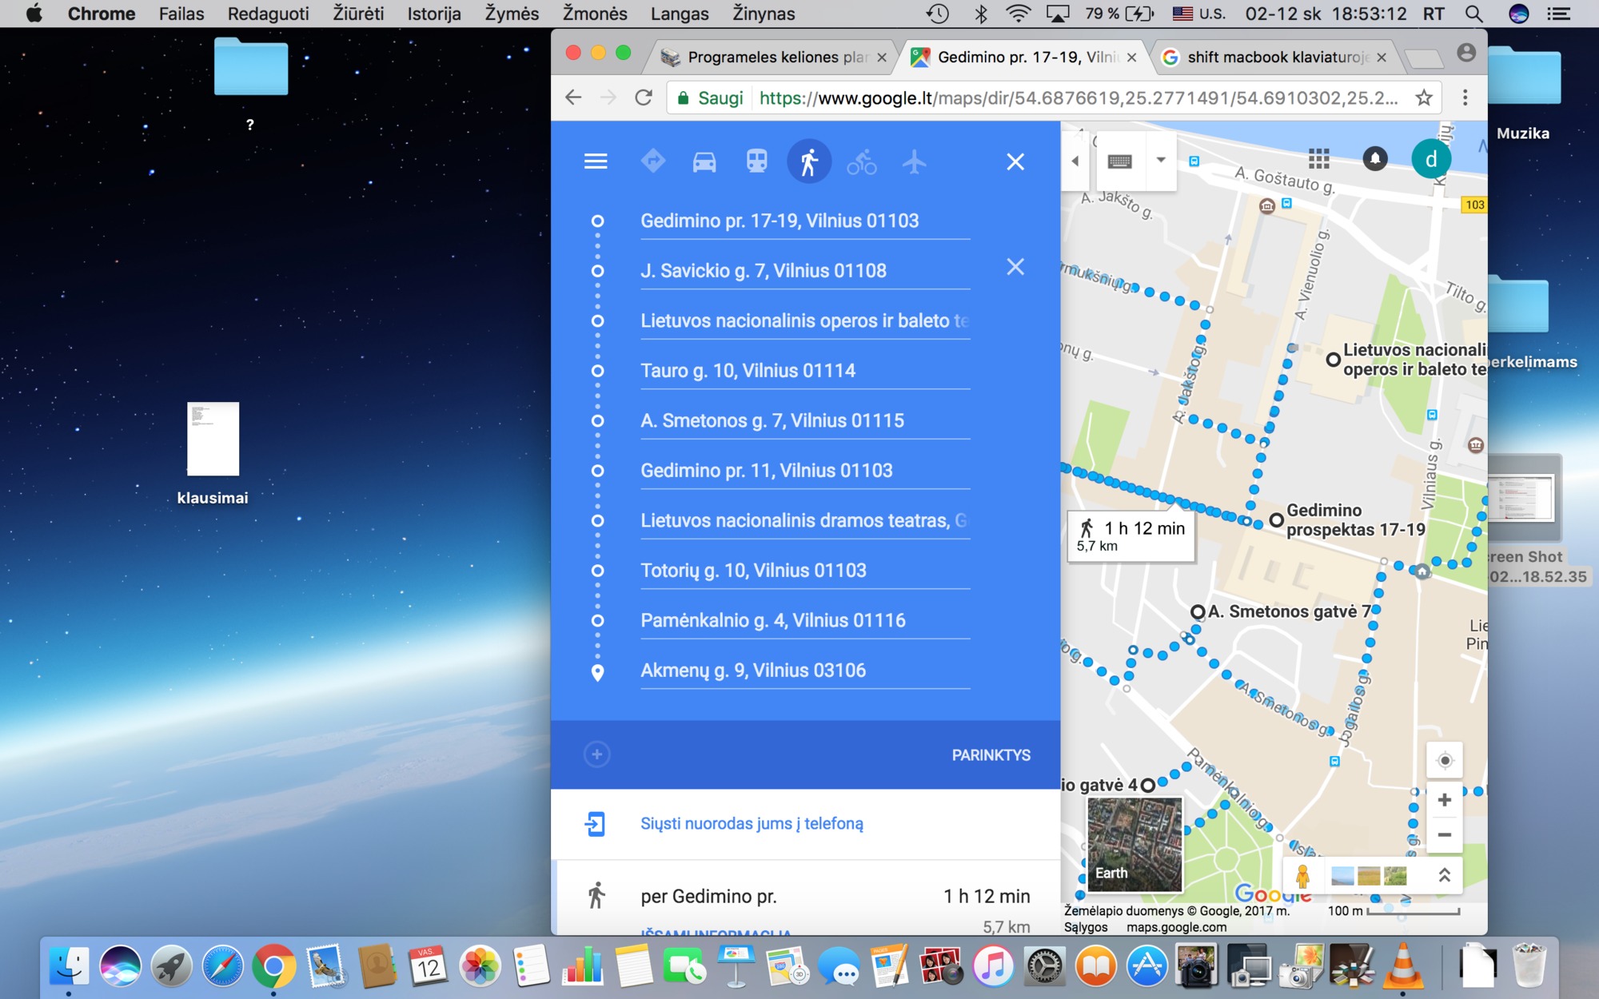Close the directions panel
Viewport: 1599px width, 999px height.
(1015, 161)
